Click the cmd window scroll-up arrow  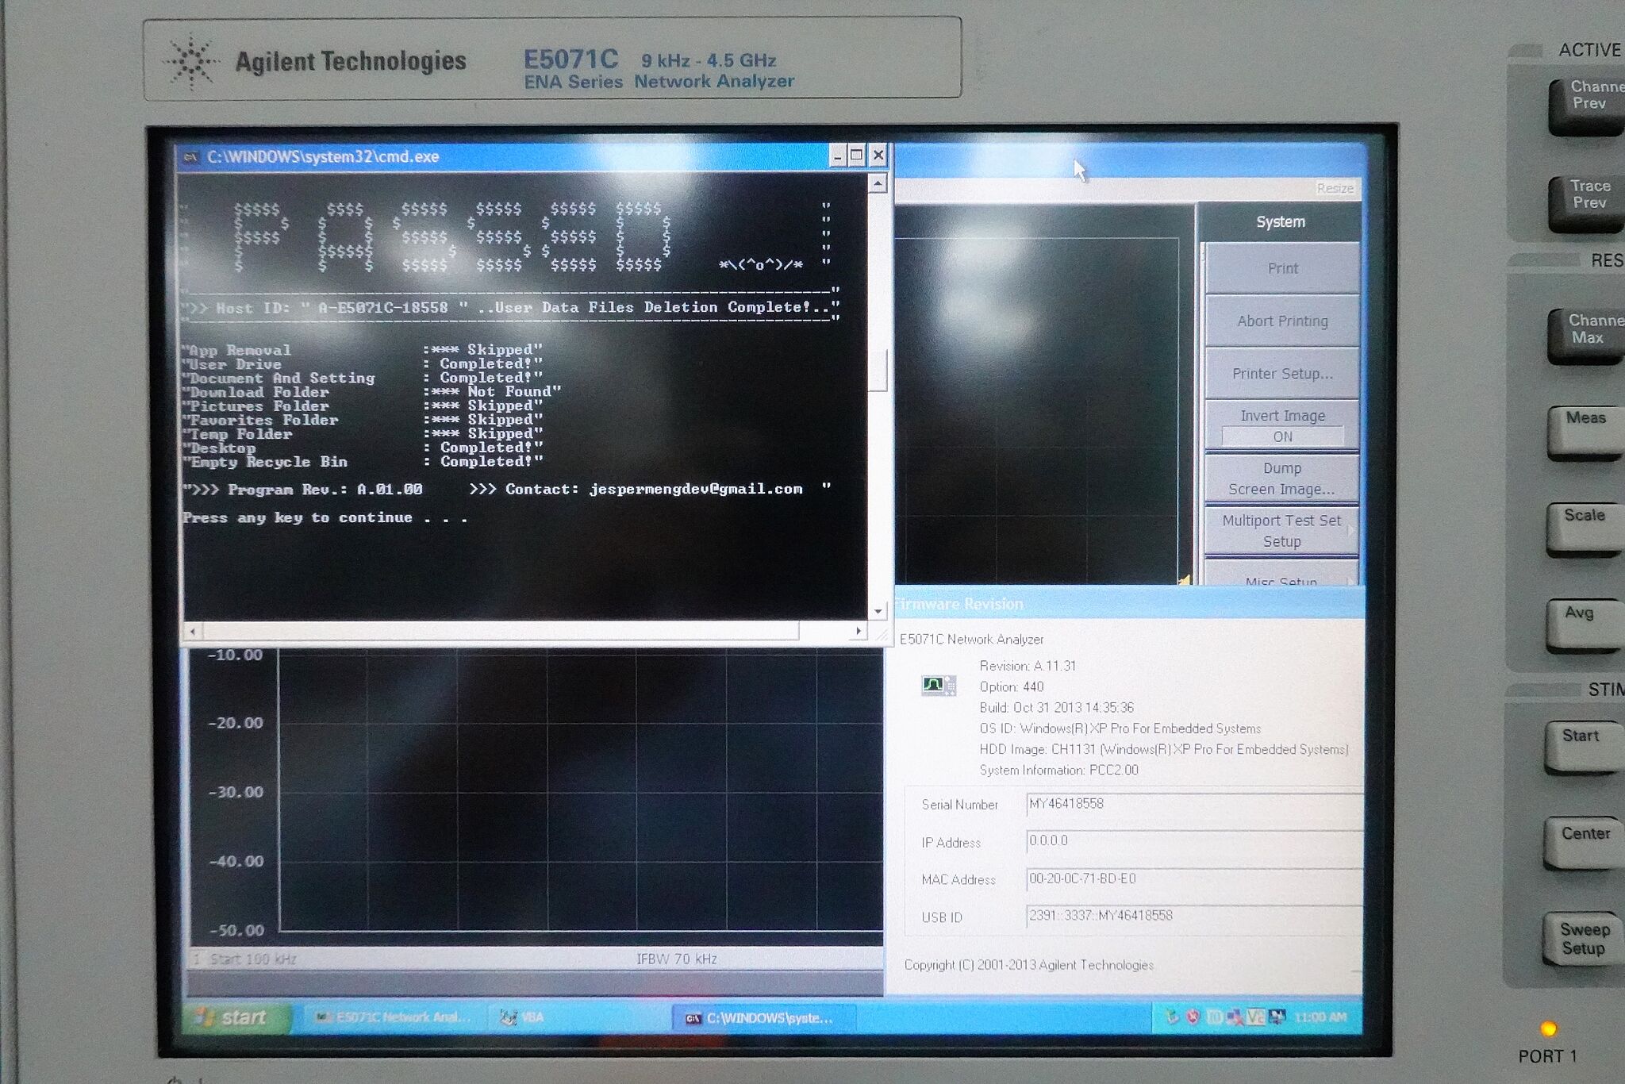pos(878,183)
